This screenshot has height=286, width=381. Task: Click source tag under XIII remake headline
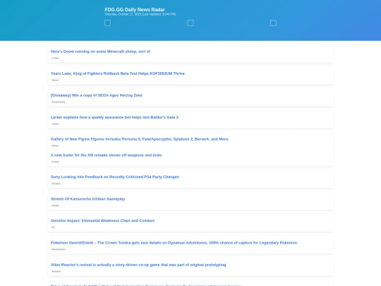55,162
